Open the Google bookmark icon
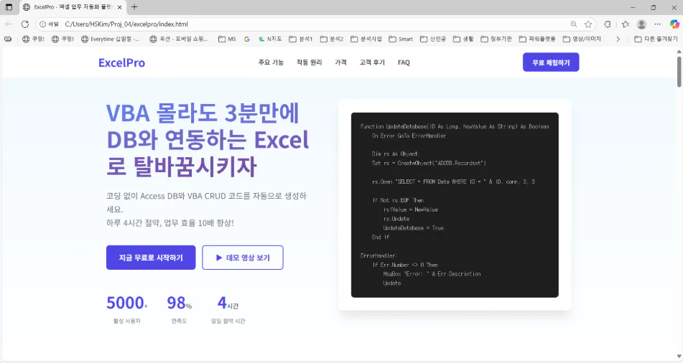Screen dimensions: 683x363 tap(247, 39)
